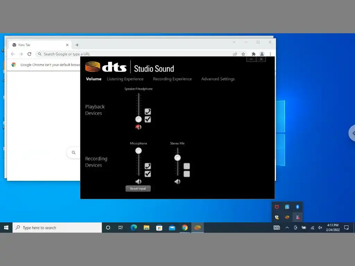Open the Chrome profile avatar

[x=262, y=54]
